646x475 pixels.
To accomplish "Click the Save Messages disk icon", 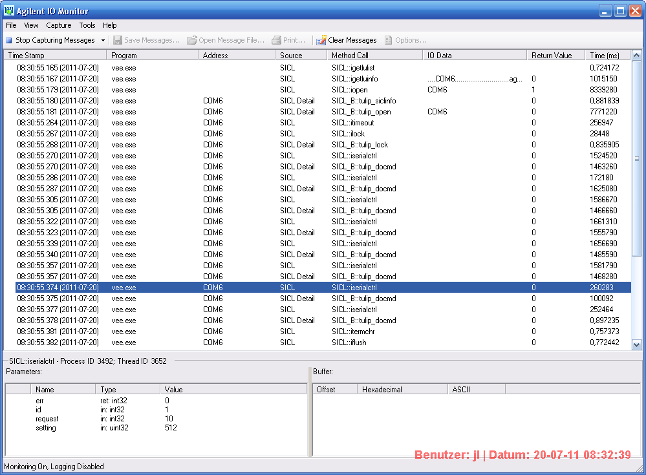I will coord(118,40).
